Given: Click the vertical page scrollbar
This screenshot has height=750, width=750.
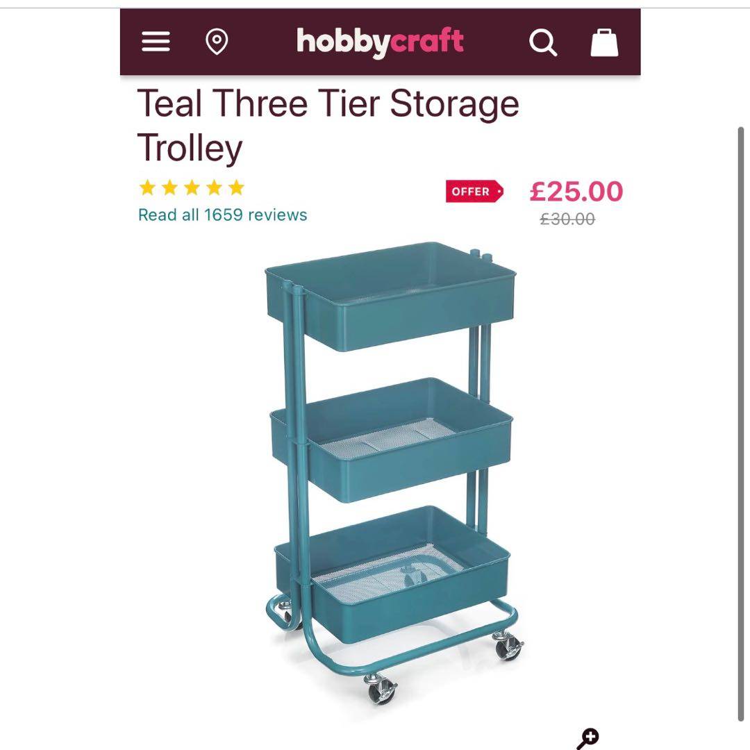Looking at the screenshot, I should 740,424.
